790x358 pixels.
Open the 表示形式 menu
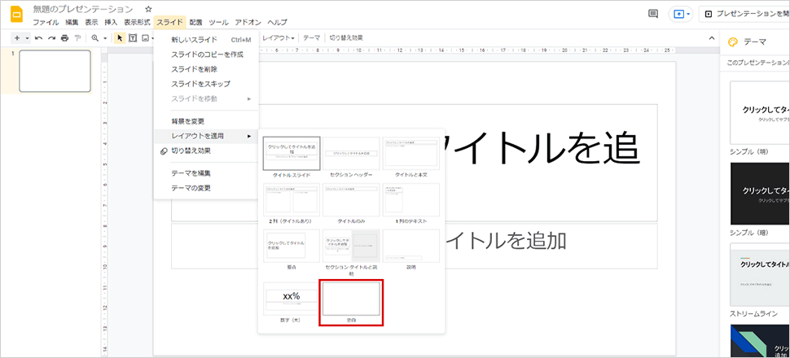point(137,22)
